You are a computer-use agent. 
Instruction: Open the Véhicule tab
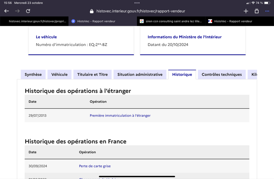(x=59, y=74)
